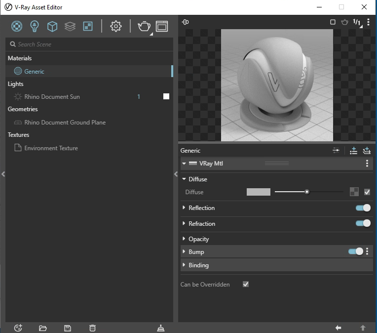Image resolution: width=377 pixels, height=333 pixels.
Task: Click the Import asset folder icon
Action: 43,328
